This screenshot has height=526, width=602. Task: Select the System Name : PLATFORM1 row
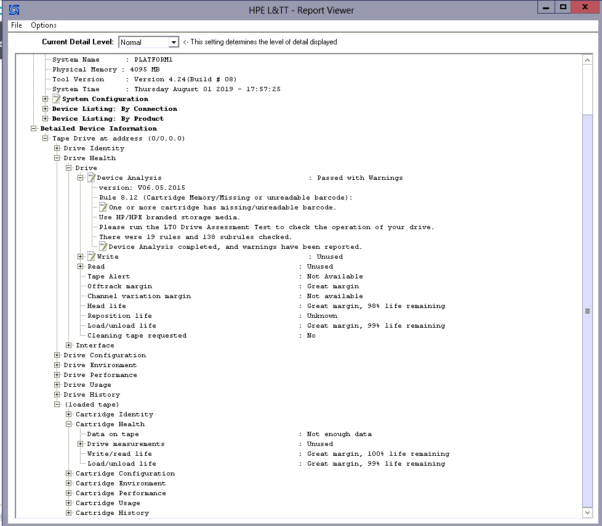pyautogui.click(x=113, y=60)
